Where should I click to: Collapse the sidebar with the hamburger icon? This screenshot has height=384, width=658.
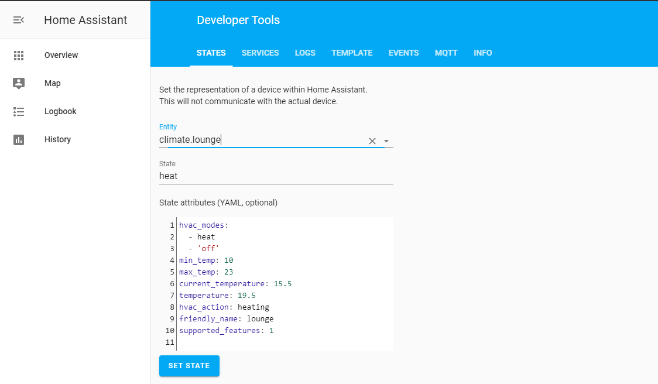(x=19, y=20)
